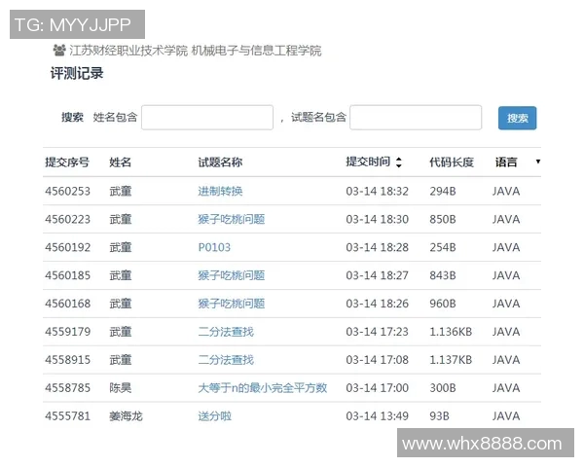Click the 代码长度 column header

click(x=452, y=162)
